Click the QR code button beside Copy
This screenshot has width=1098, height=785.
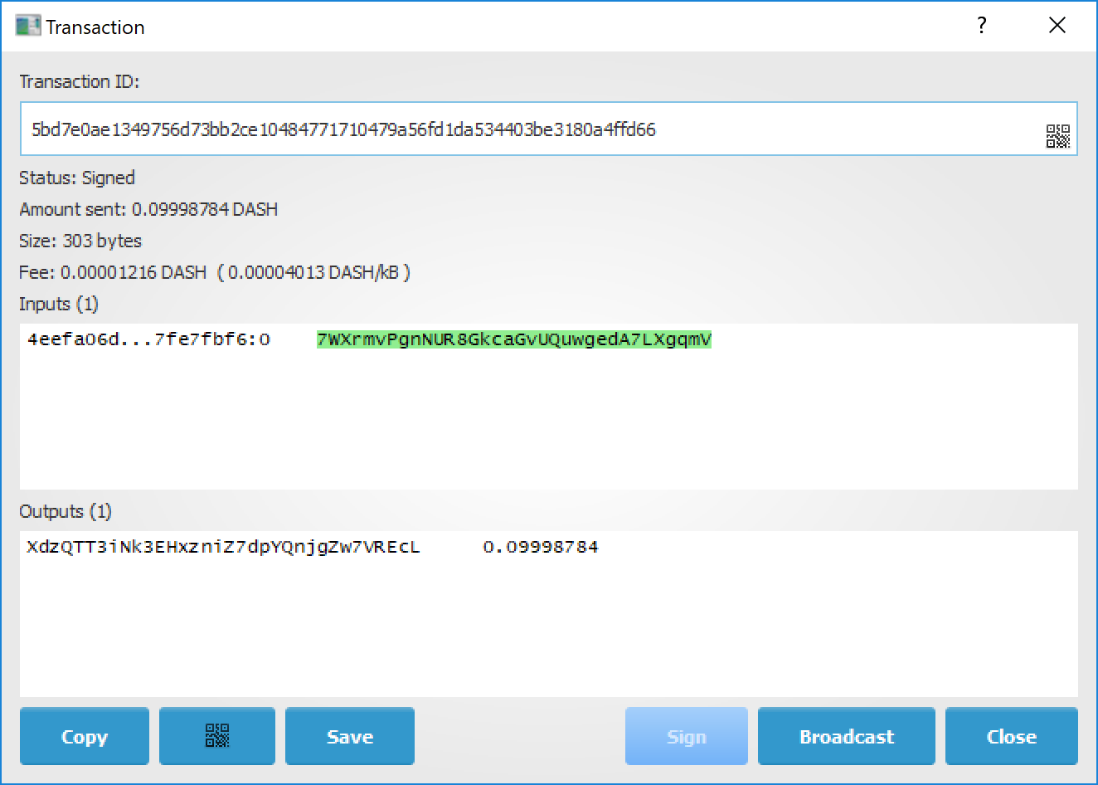click(x=216, y=736)
